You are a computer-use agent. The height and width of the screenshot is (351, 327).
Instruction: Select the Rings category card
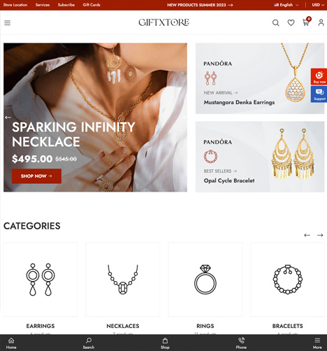(x=205, y=289)
